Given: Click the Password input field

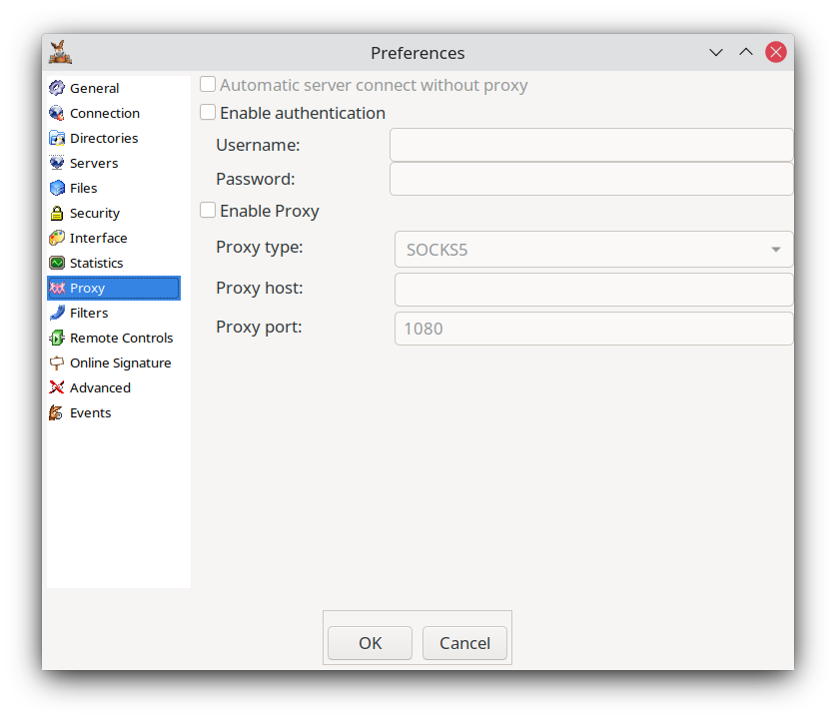Looking at the screenshot, I should pos(591,179).
